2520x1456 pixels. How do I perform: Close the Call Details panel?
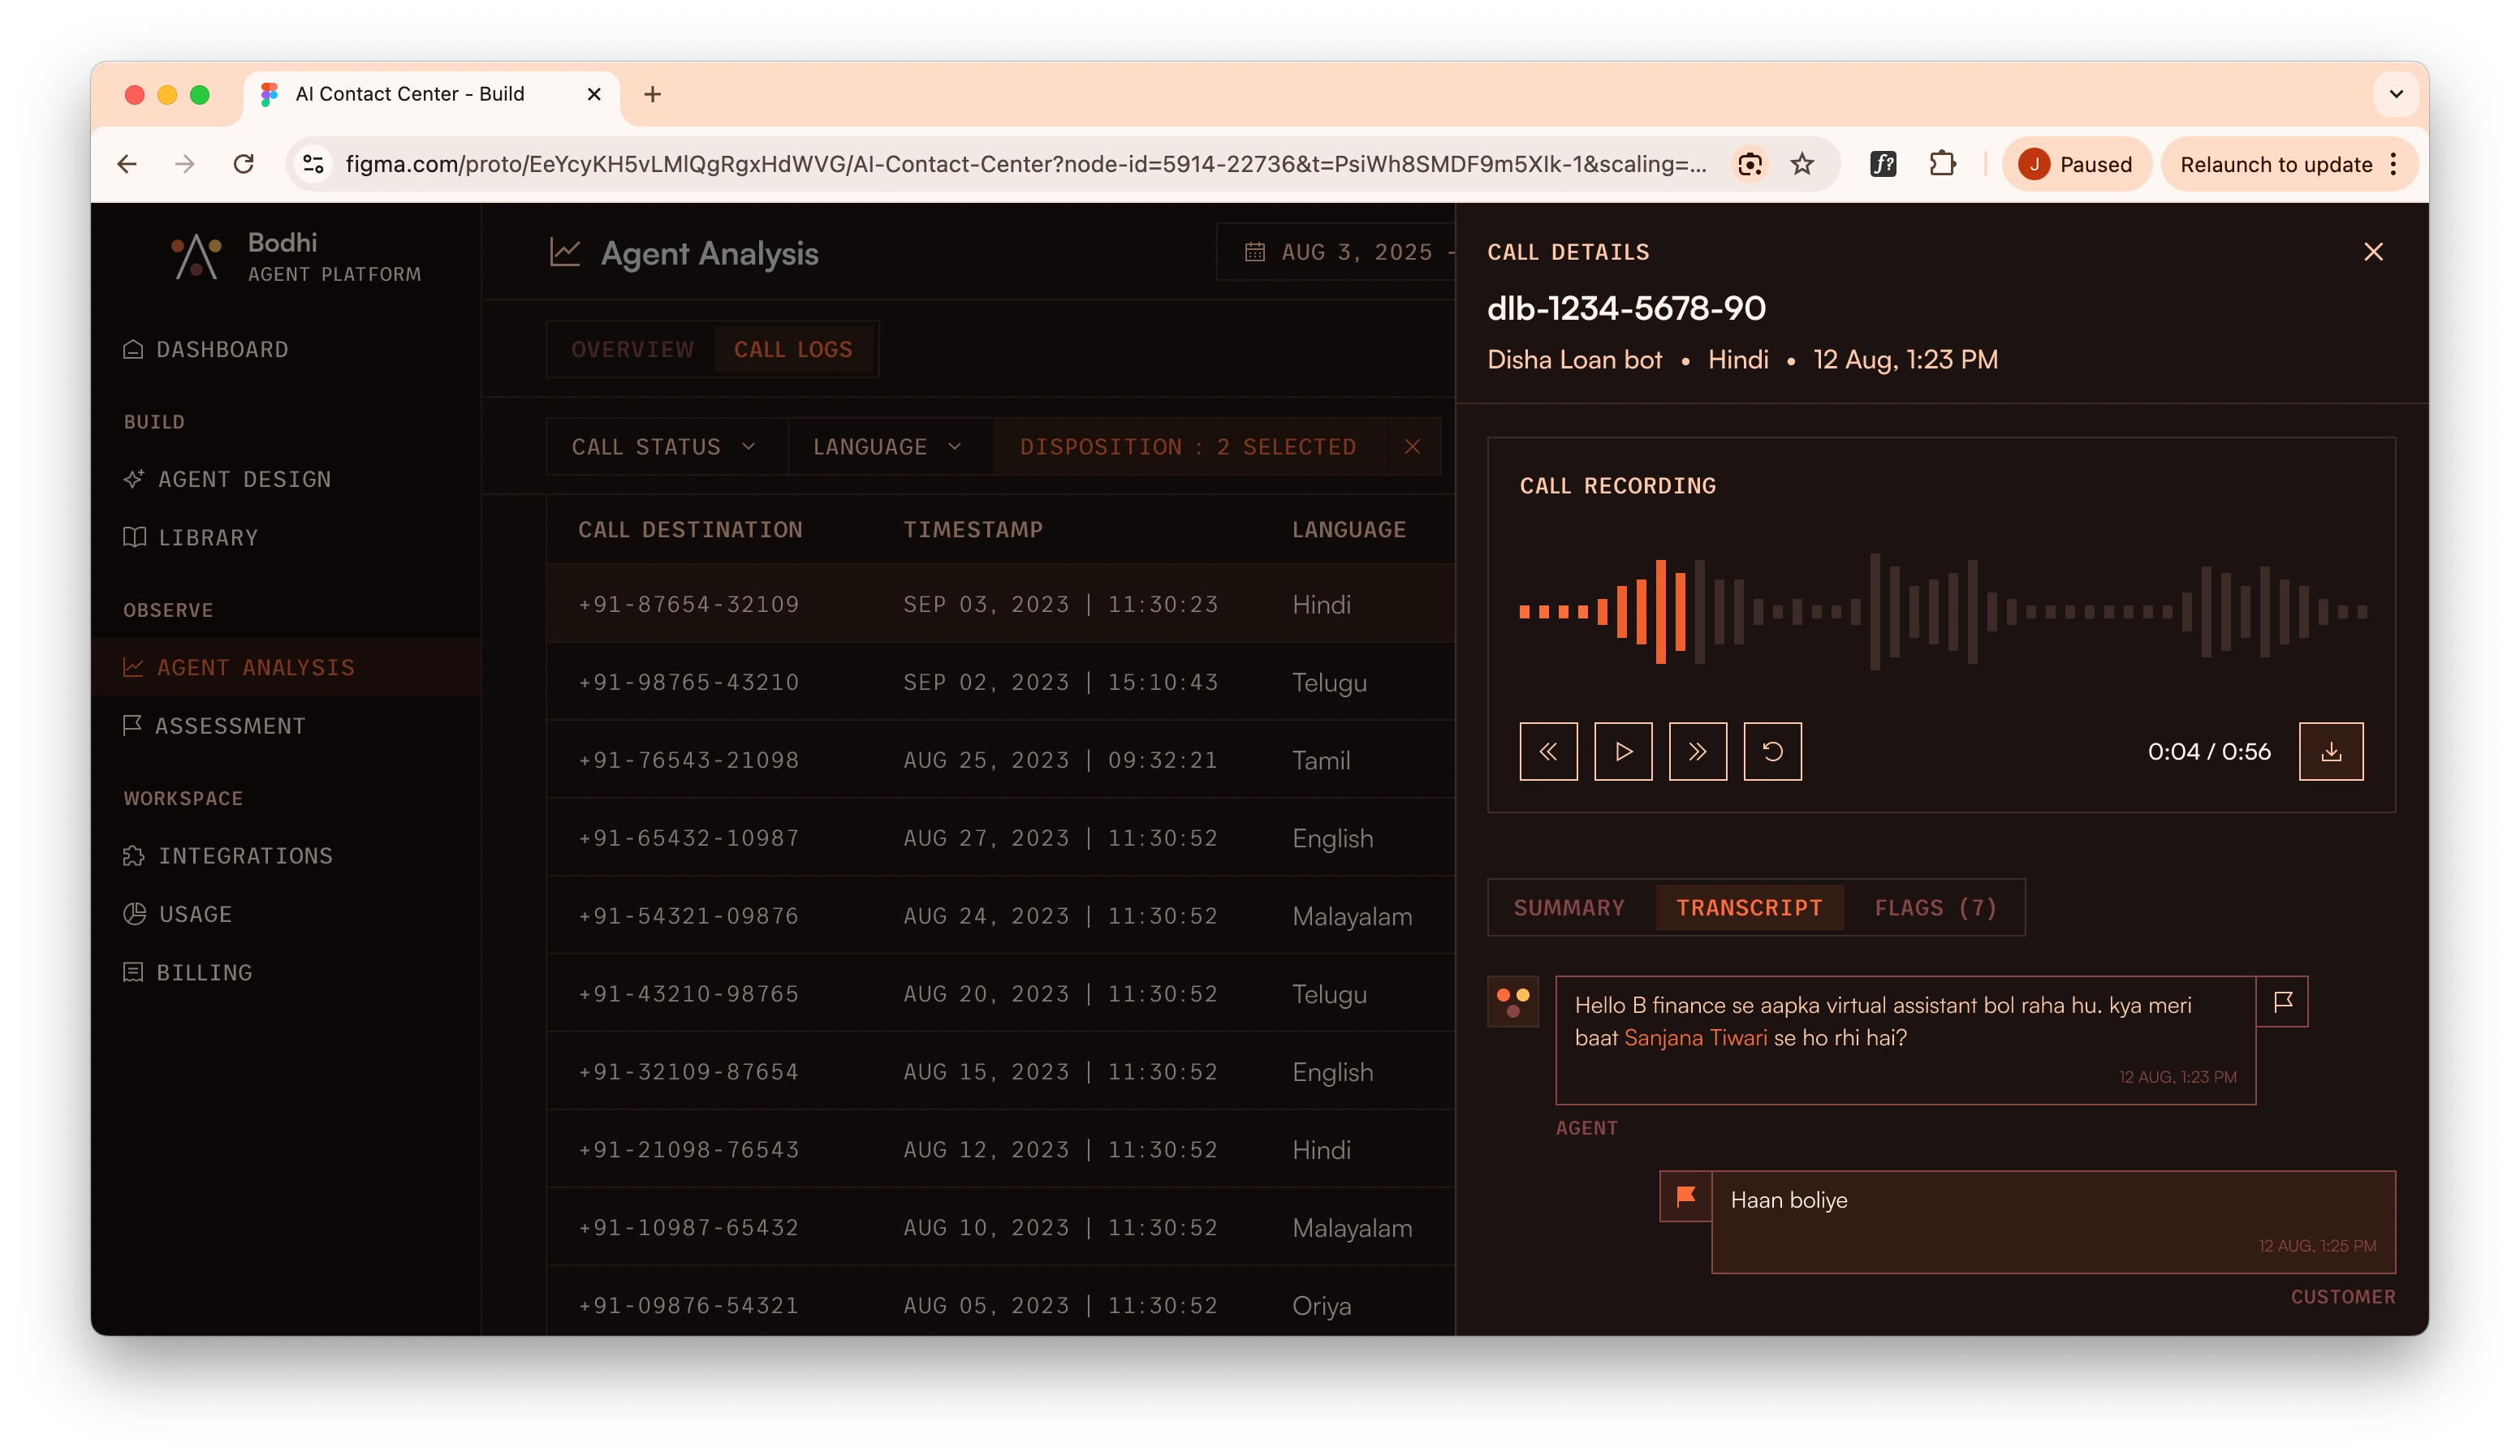2372,252
